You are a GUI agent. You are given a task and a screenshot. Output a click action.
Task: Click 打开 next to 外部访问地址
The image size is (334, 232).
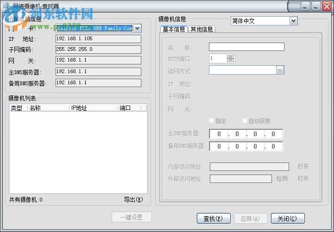(x=303, y=179)
